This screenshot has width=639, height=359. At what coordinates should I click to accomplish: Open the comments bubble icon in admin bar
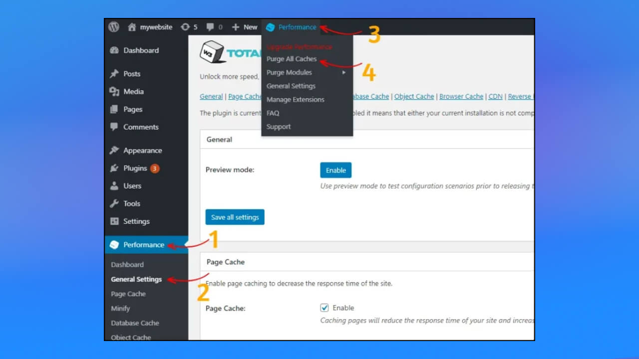click(x=210, y=27)
